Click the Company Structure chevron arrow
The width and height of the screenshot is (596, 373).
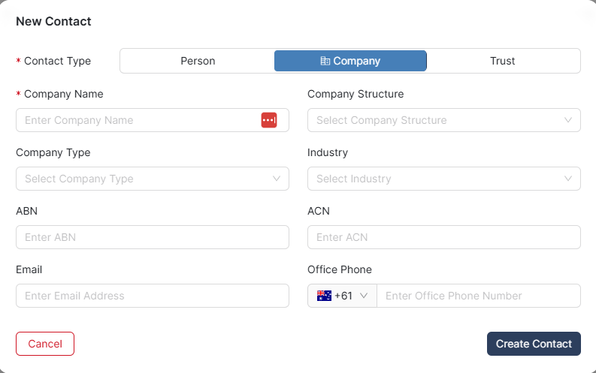pyautogui.click(x=568, y=120)
